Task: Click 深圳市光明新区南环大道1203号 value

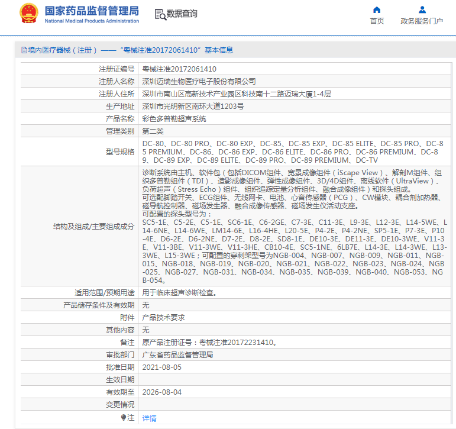Action: [x=193, y=107]
